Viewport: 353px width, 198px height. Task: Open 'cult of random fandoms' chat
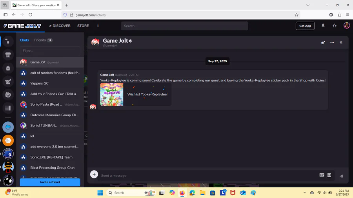click(x=50, y=73)
